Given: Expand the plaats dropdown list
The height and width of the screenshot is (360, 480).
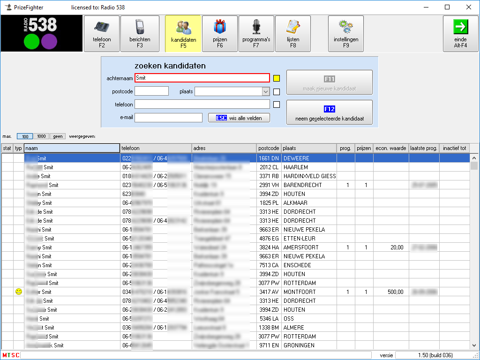Looking at the screenshot, I should (266, 91).
